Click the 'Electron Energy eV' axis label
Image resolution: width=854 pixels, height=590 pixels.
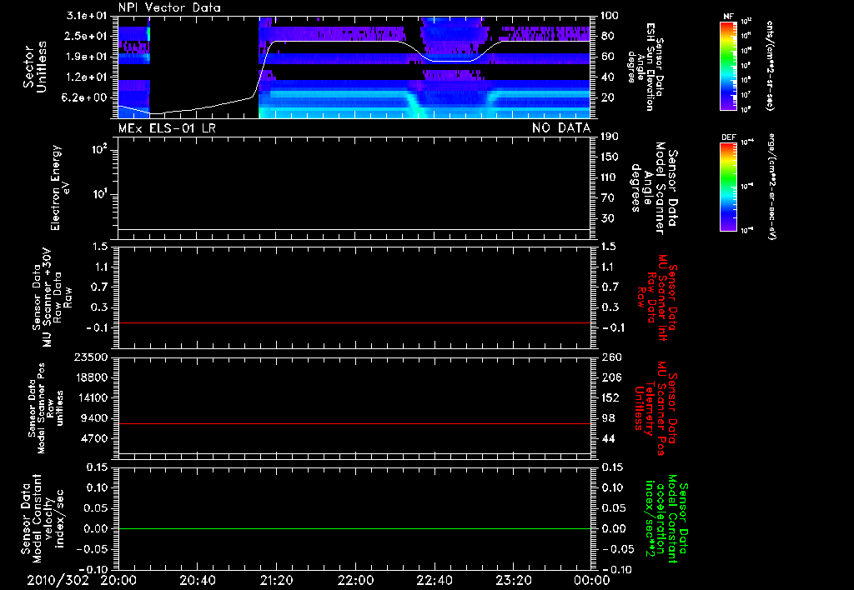pos(60,187)
